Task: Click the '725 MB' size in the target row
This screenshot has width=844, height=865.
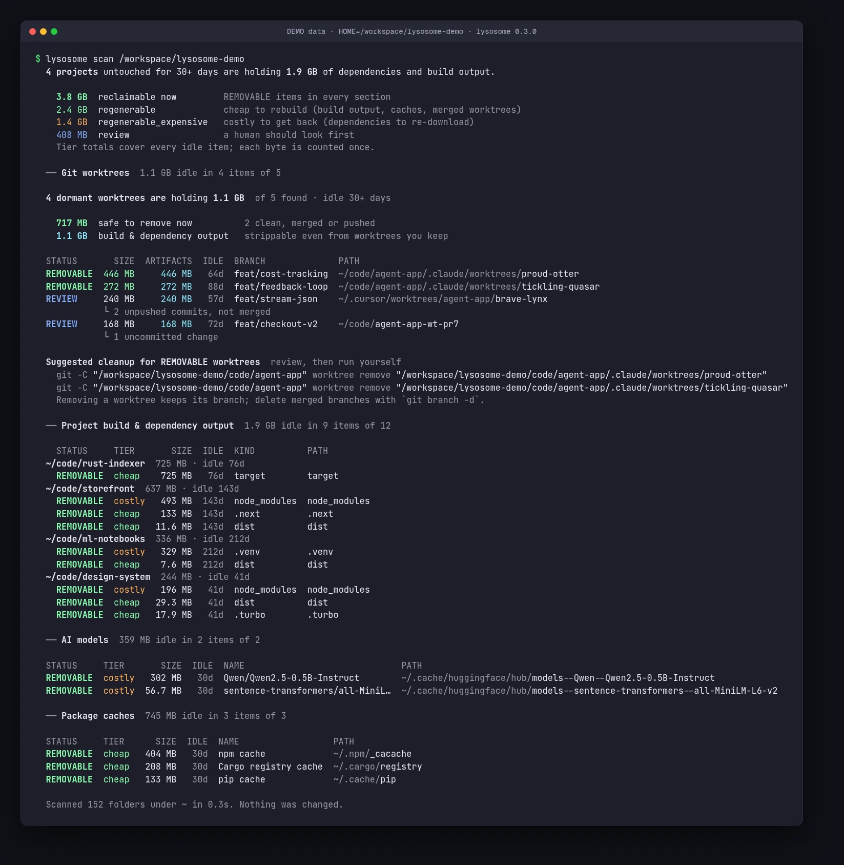Action: [x=176, y=476]
